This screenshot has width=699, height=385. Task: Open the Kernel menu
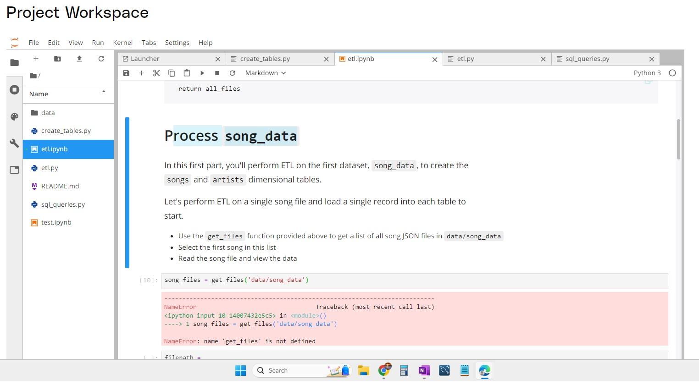point(122,42)
